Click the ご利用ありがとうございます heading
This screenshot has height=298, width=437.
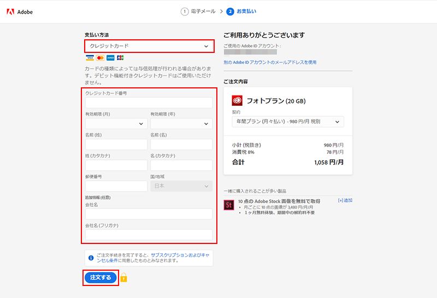click(264, 35)
